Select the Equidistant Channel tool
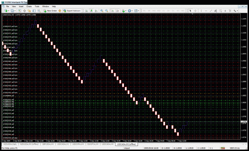The image size is (249, 151). [216, 11]
